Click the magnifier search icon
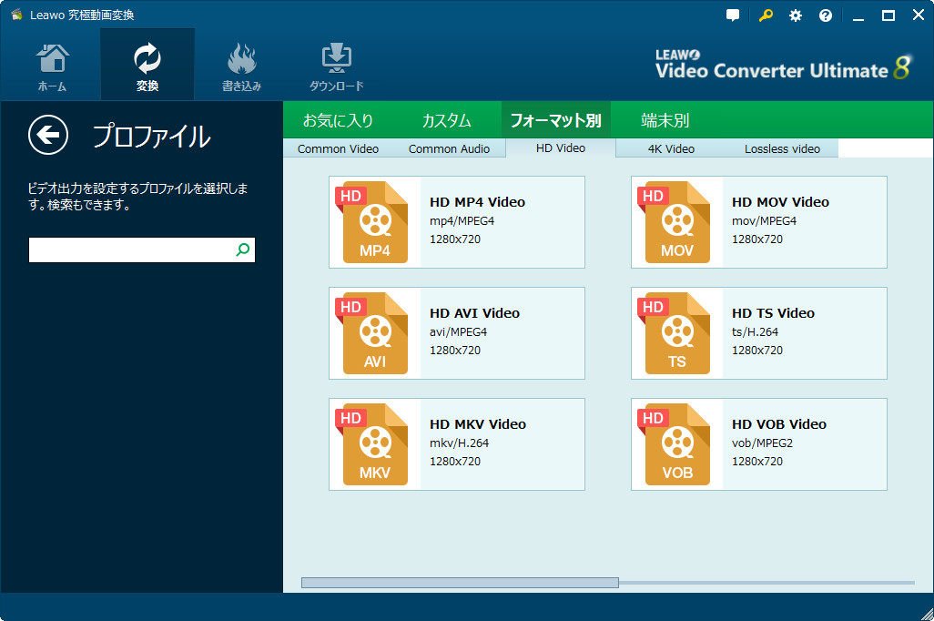Viewport: 934px width, 621px height. point(243,250)
